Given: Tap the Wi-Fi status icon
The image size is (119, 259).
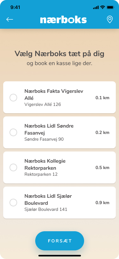Looking at the screenshot, I should pos(103,7).
